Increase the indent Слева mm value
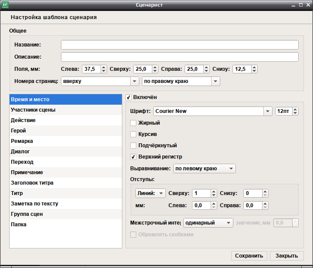The image size is (313, 268). tap(214, 203)
